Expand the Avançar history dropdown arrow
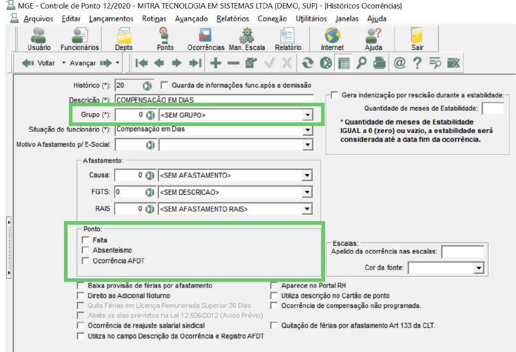 [x=117, y=63]
